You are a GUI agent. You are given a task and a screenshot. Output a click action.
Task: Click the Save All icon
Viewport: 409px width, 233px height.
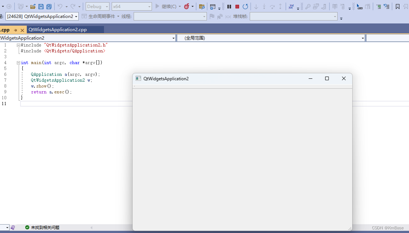pyautogui.click(x=48, y=6)
